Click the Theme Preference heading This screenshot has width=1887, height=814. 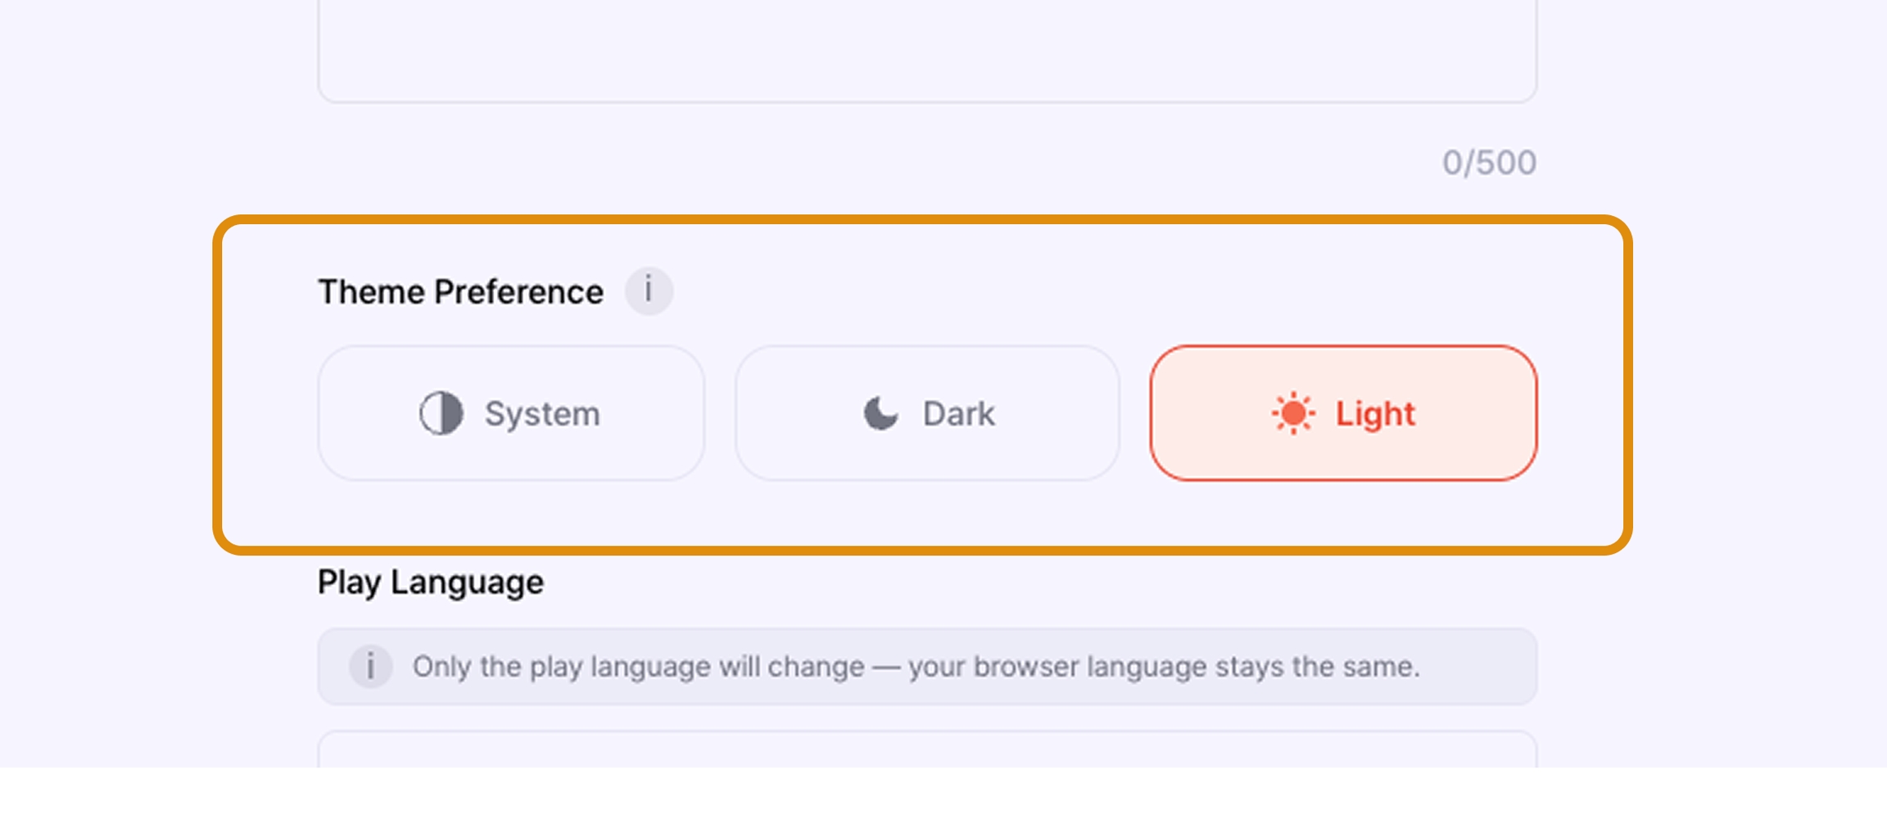coord(460,292)
